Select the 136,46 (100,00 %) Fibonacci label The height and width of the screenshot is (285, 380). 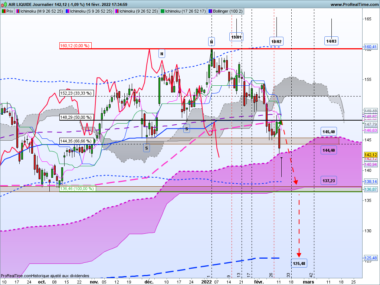(78, 189)
